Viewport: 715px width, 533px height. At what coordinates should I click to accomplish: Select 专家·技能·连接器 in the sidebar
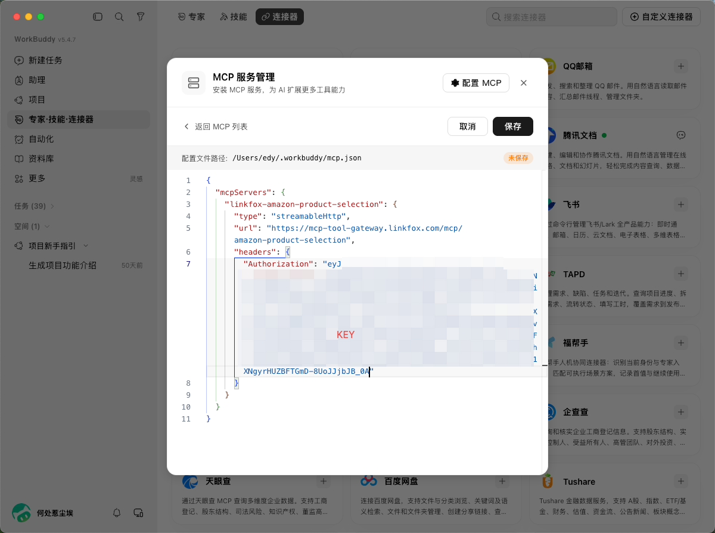tap(79, 119)
